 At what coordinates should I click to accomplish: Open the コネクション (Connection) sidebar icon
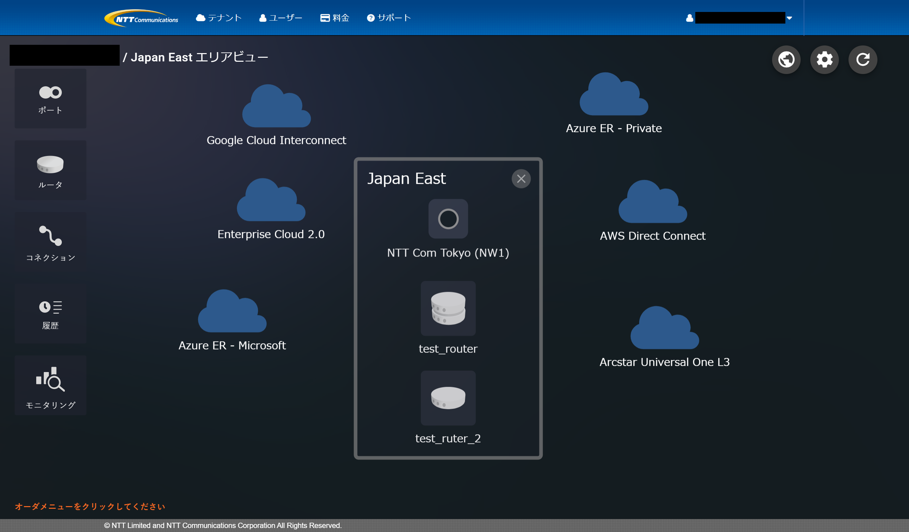pyautogui.click(x=50, y=242)
